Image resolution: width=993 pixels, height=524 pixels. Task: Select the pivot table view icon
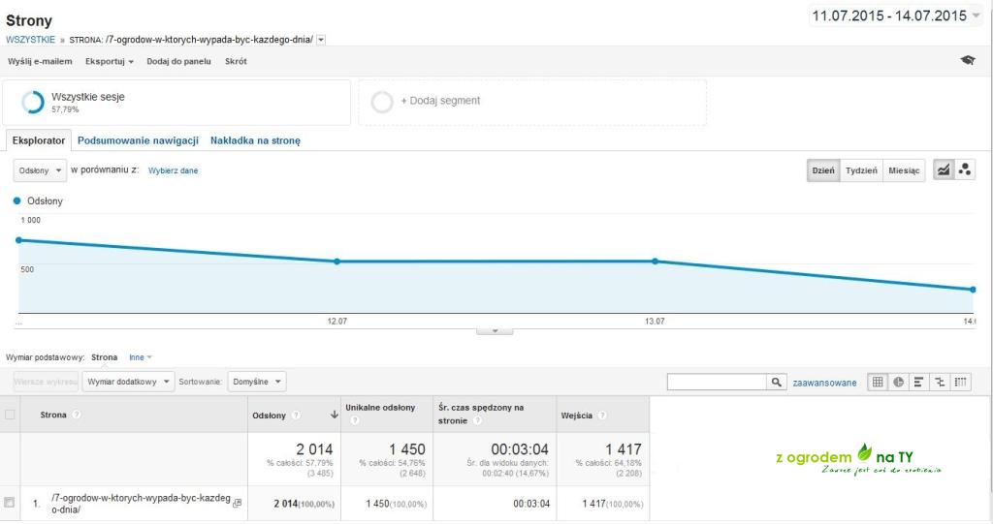[961, 383]
